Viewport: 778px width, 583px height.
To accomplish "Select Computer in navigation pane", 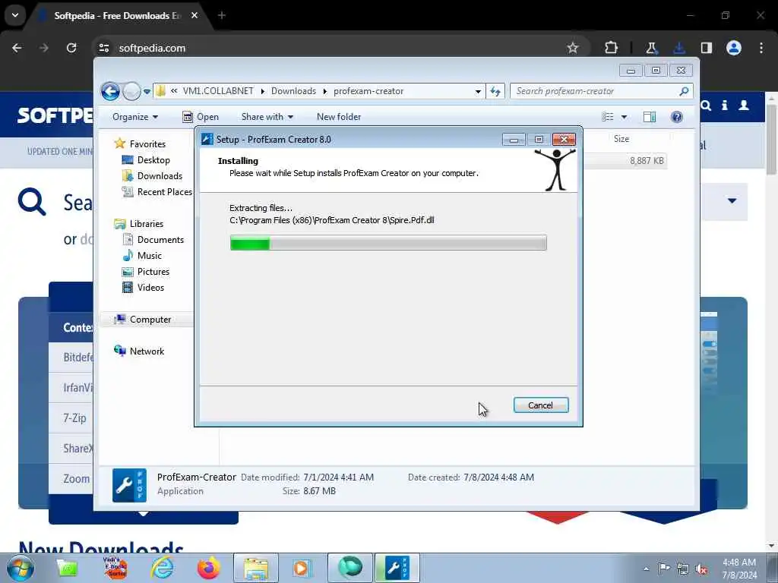I will 150,320.
